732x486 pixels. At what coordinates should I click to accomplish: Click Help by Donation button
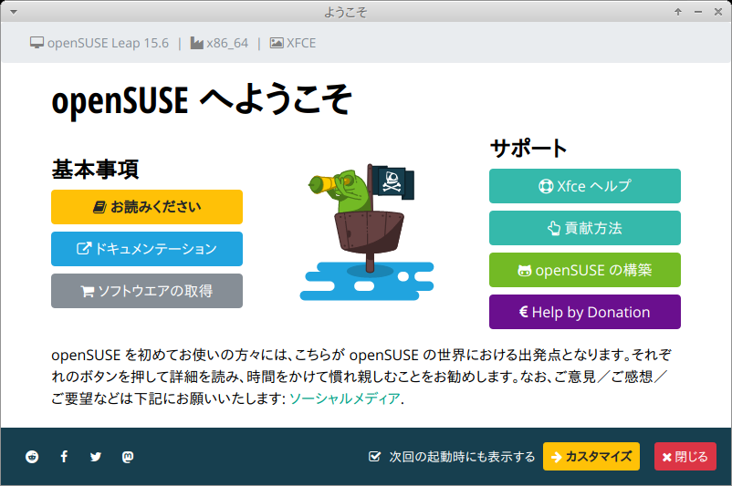point(584,312)
